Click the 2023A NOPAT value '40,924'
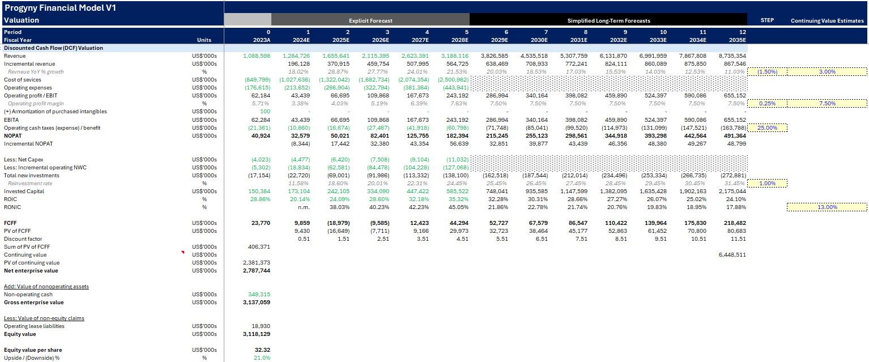This screenshot has height=362, width=869. point(262,135)
